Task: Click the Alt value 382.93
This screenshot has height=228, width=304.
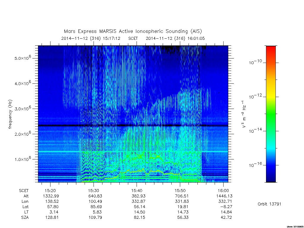Action: click(138, 196)
